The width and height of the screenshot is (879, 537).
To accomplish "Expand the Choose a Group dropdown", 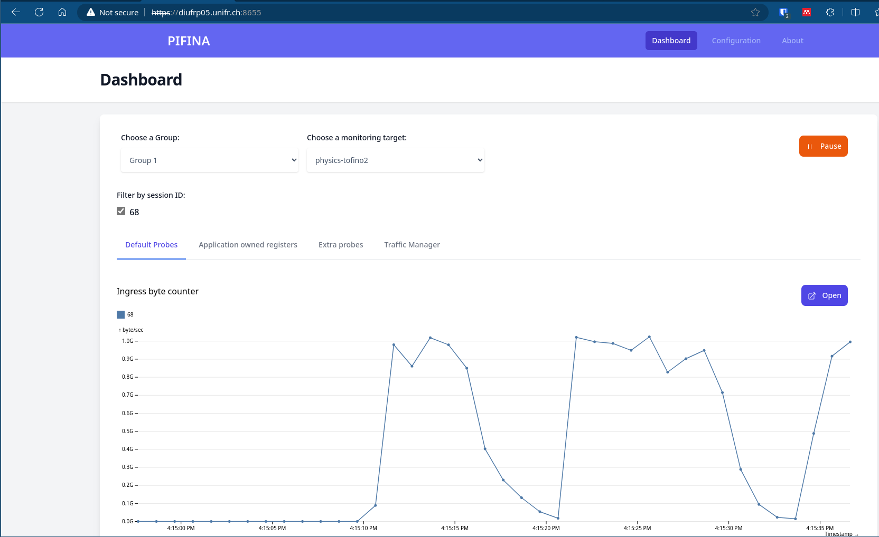I will (x=210, y=160).
